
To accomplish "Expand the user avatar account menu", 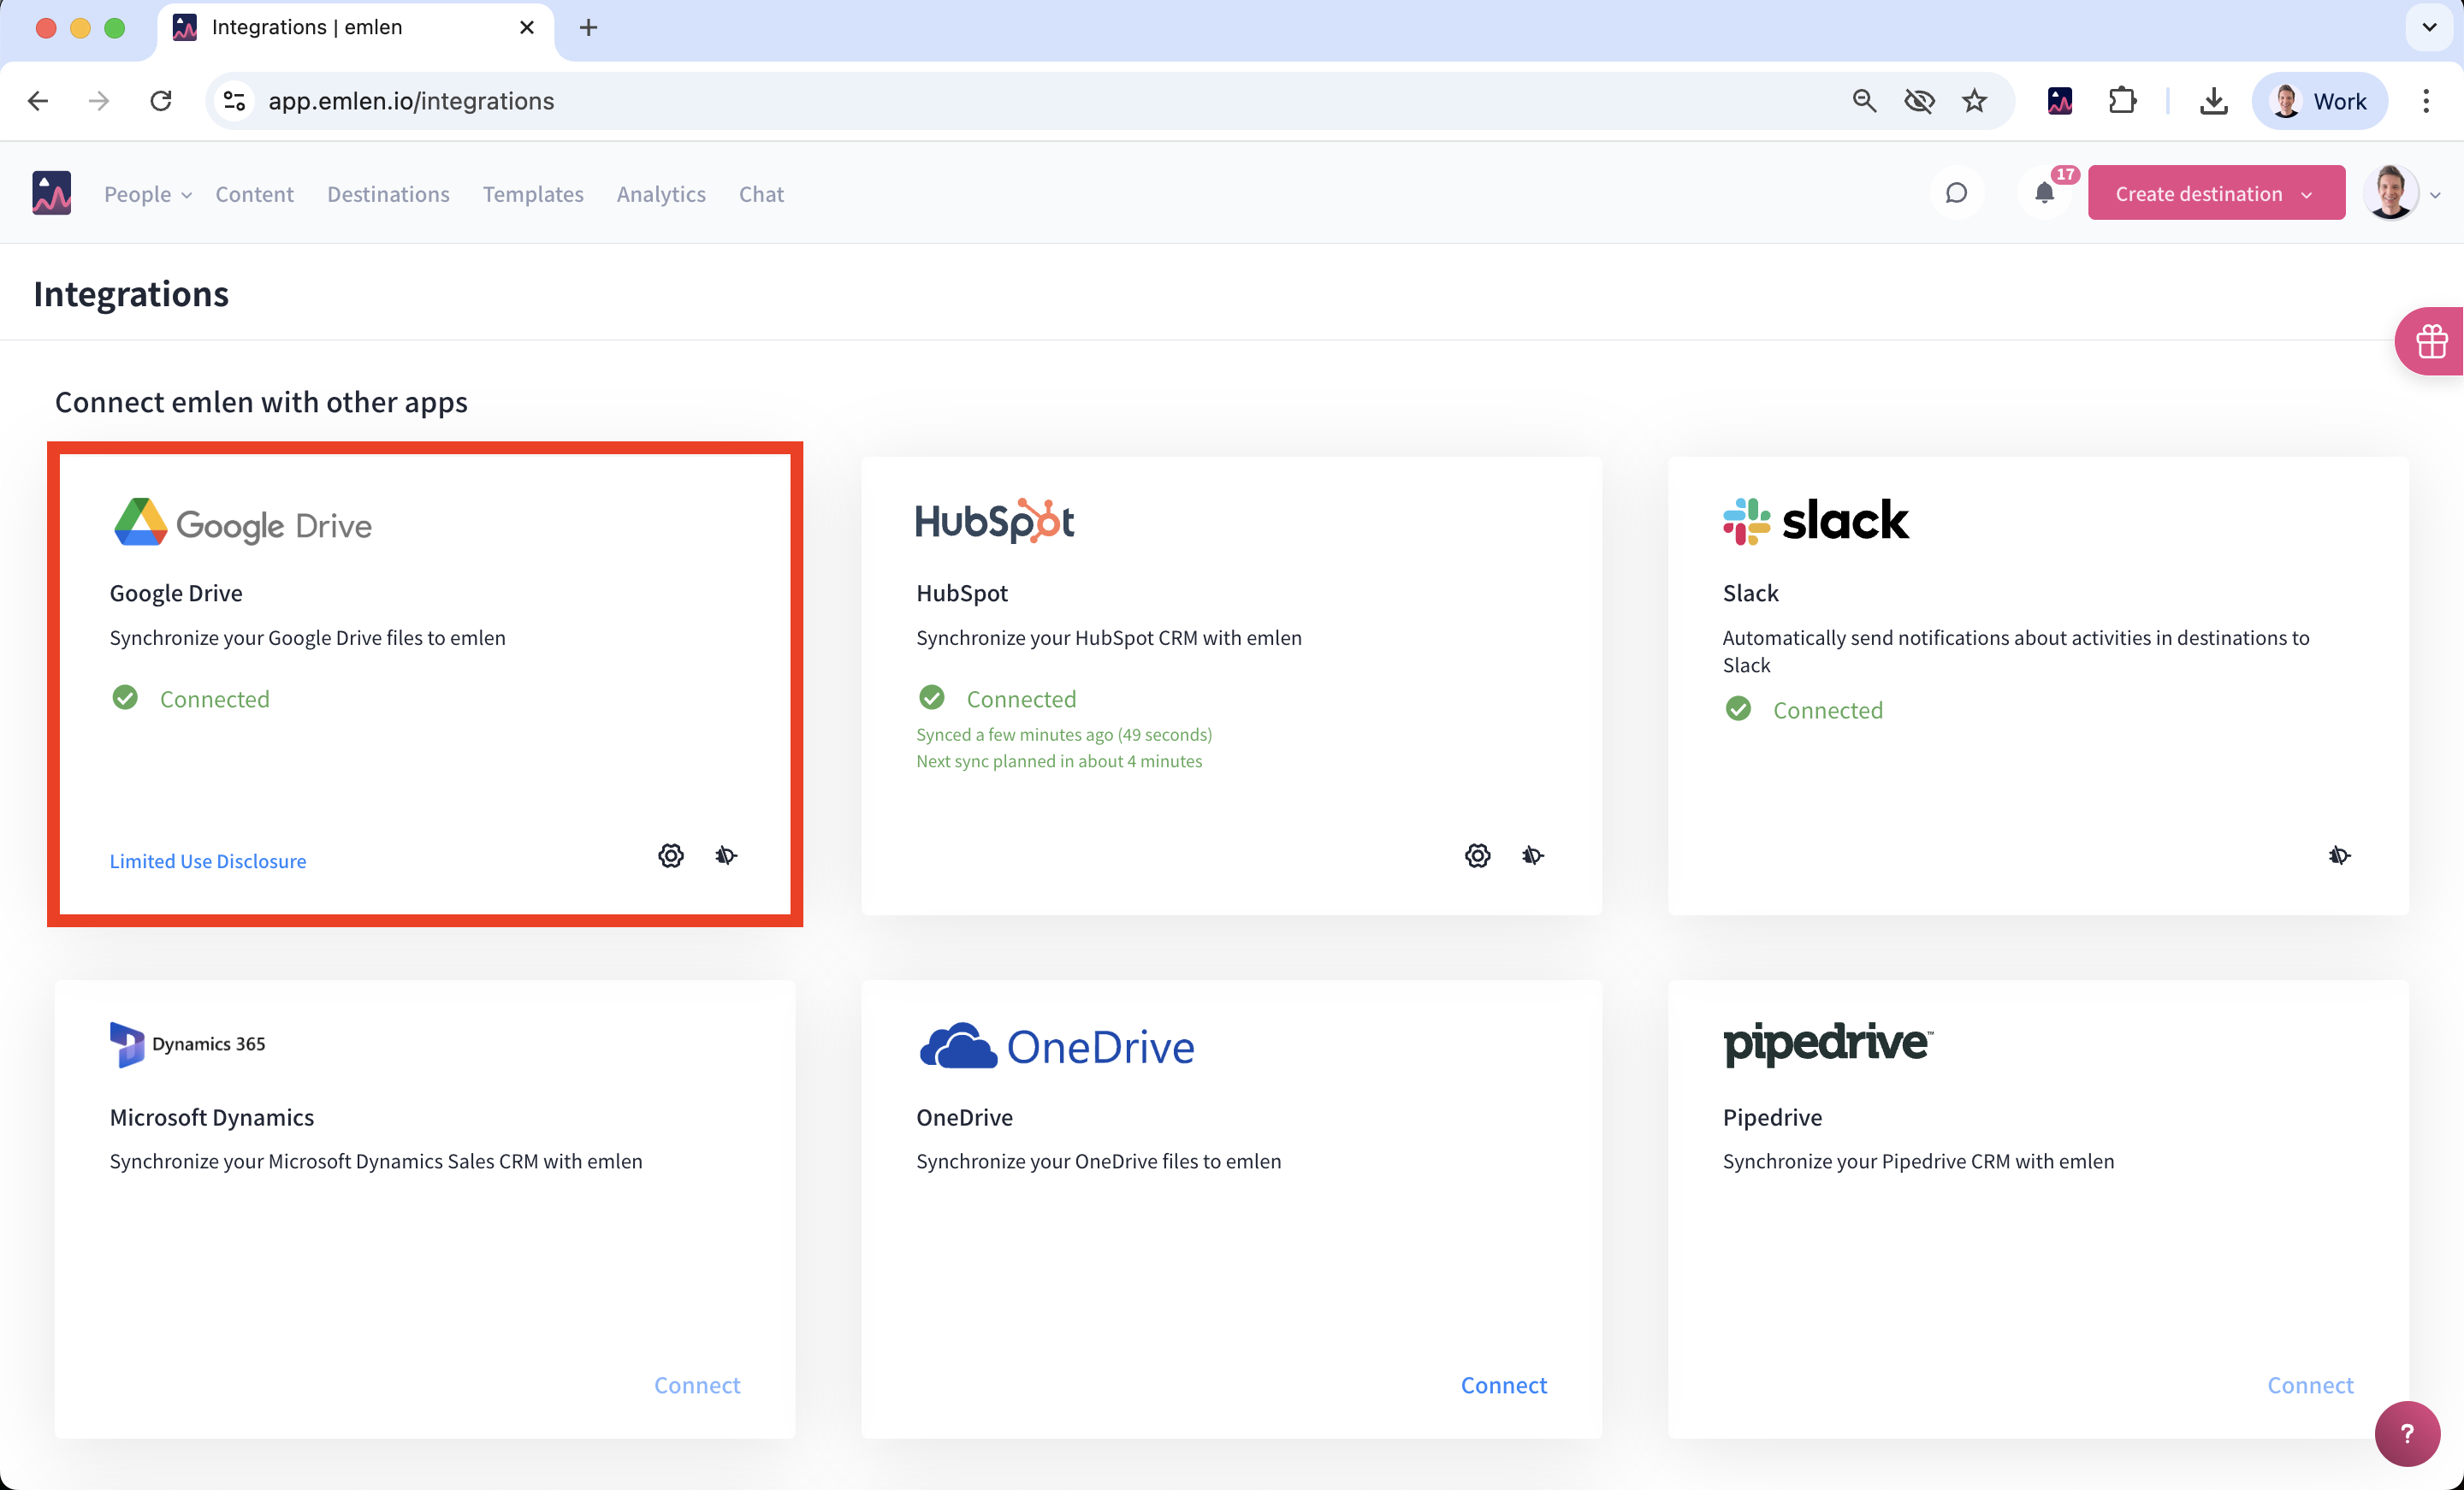I will point(2400,193).
